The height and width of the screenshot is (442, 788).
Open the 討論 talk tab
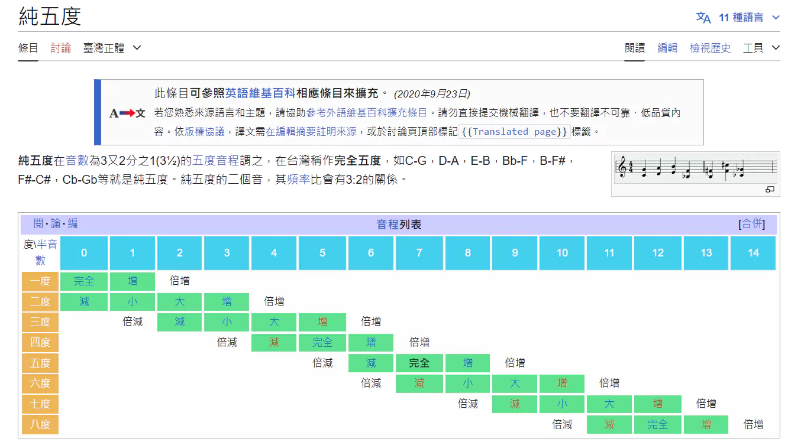(x=61, y=48)
